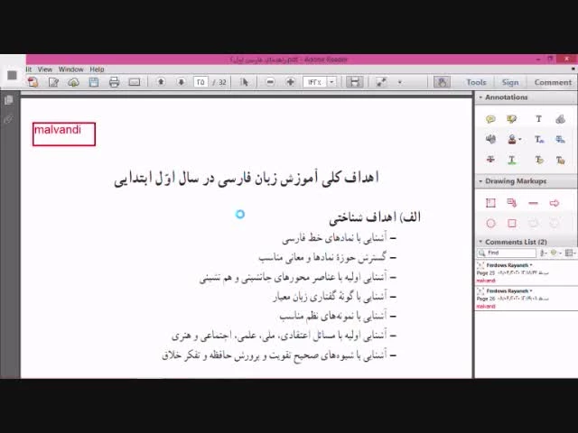Collapse the Annotations panel section

[480, 97]
